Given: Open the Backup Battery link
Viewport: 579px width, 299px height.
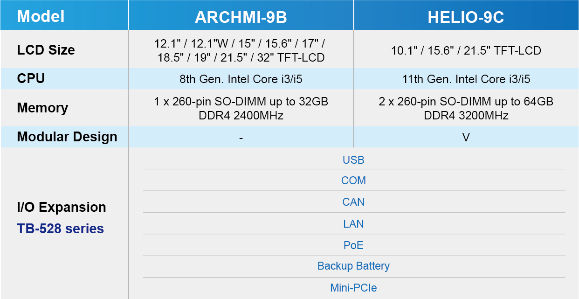Looking at the screenshot, I should 353,266.
